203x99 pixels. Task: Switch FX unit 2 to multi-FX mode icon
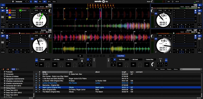[166, 60]
